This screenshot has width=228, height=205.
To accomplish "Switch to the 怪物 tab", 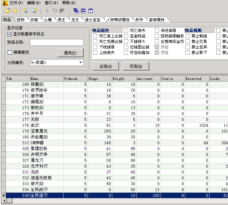I will (20, 20).
